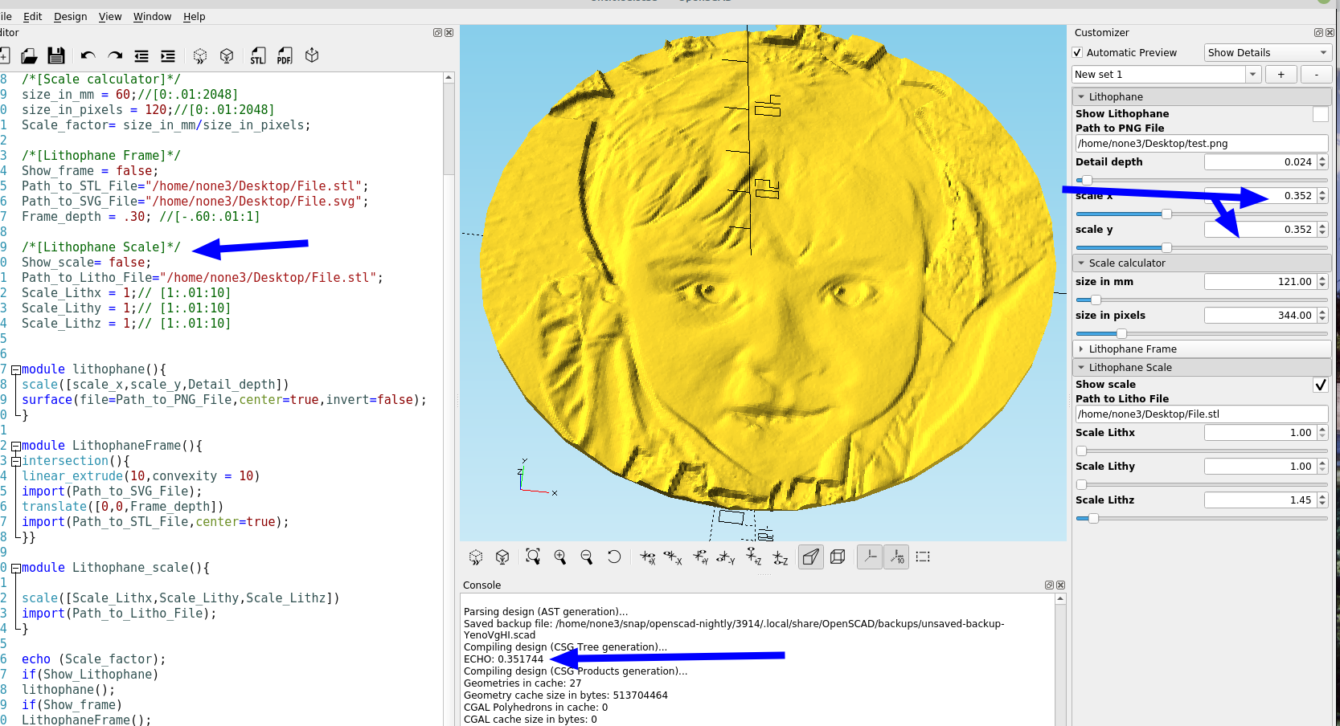Click the 'ECHO: 0.351744' console line
The height and width of the screenshot is (726, 1340).
[x=503, y=659]
